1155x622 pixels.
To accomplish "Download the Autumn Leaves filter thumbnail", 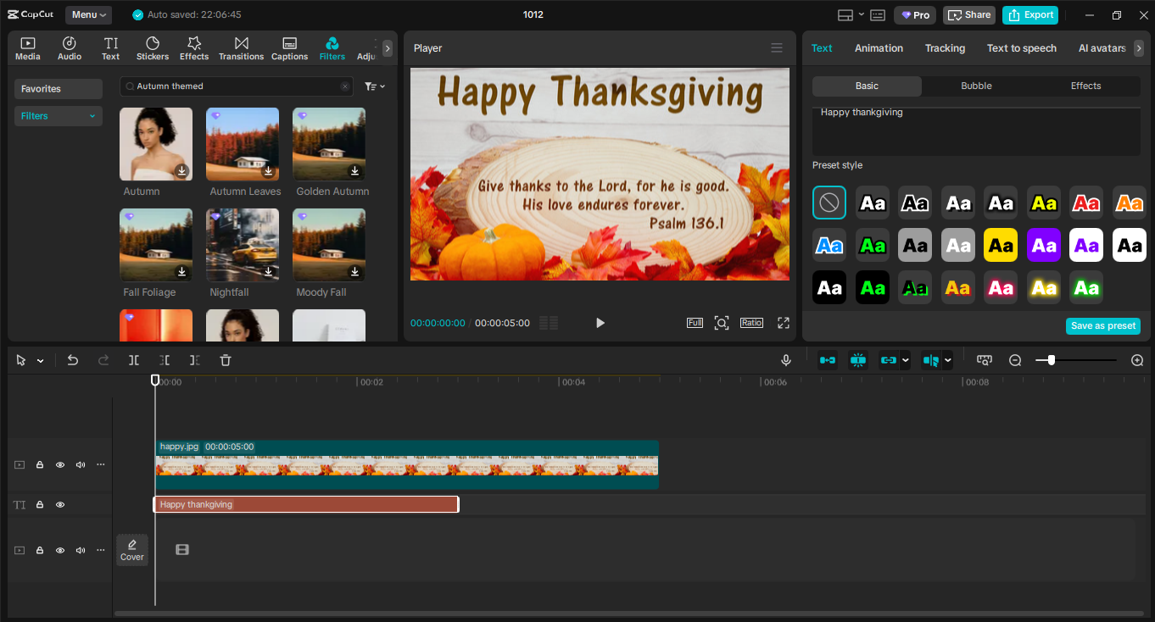I will (x=268, y=171).
